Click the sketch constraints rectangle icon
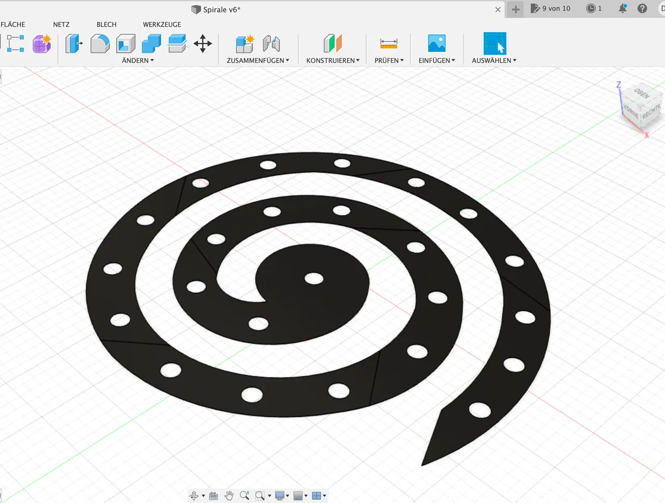665x503 pixels. (15, 44)
